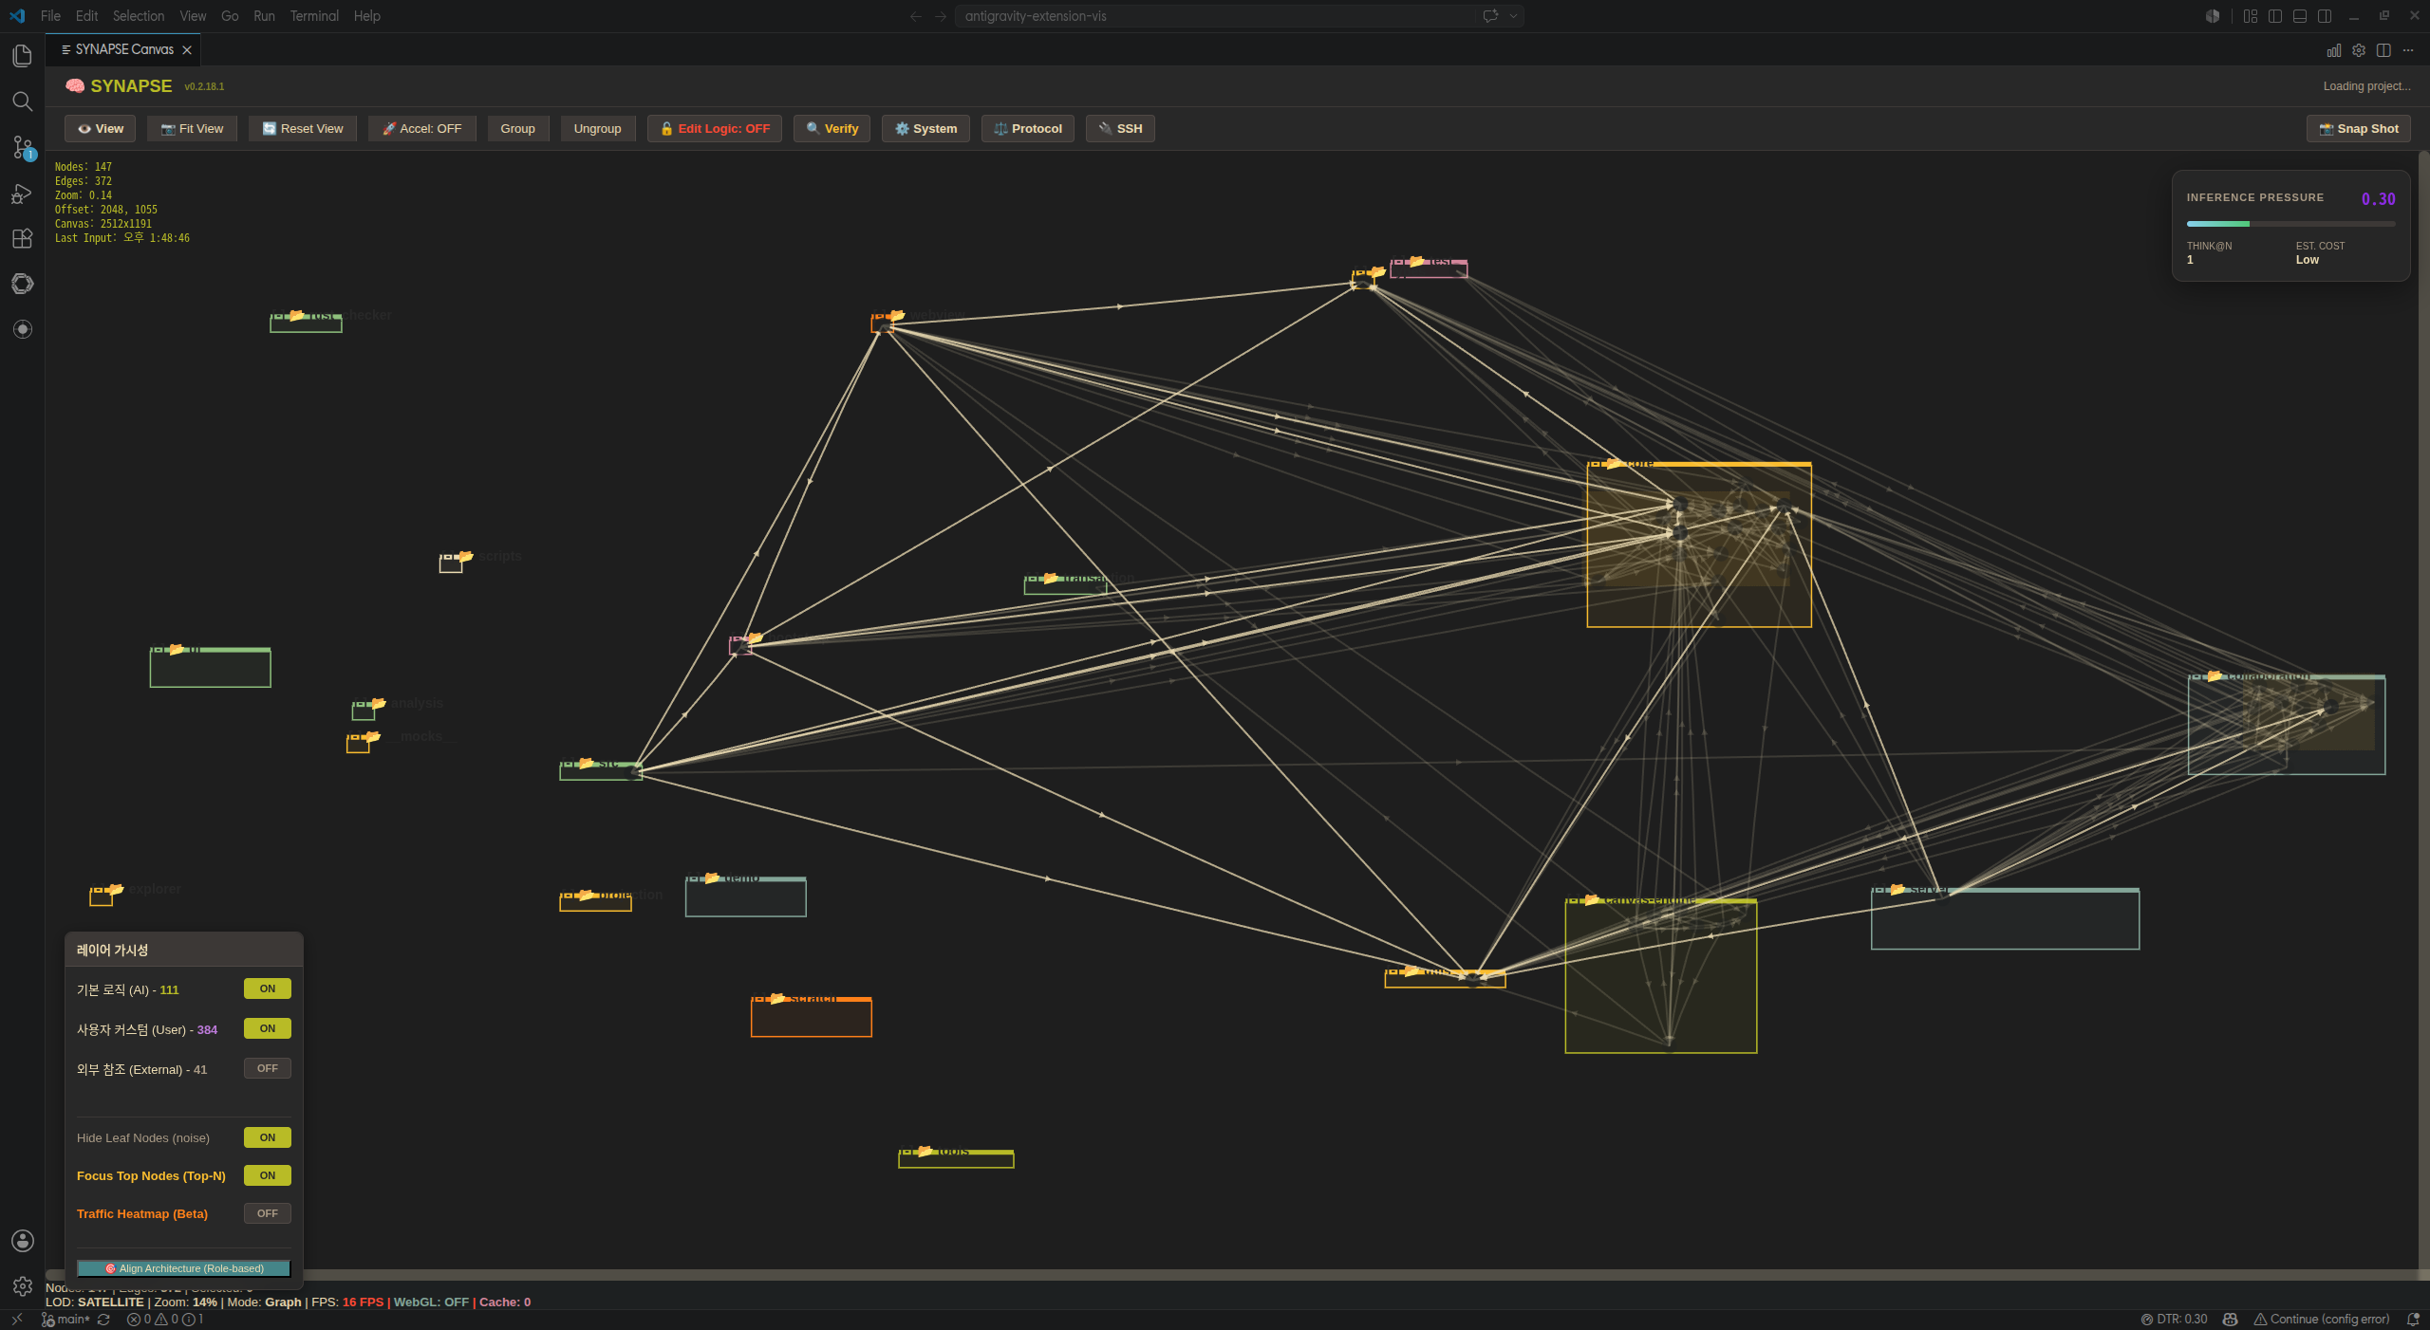This screenshot has width=2430, height=1330.
Task: Open the Run and Debug icon
Action: coord(23,194)
